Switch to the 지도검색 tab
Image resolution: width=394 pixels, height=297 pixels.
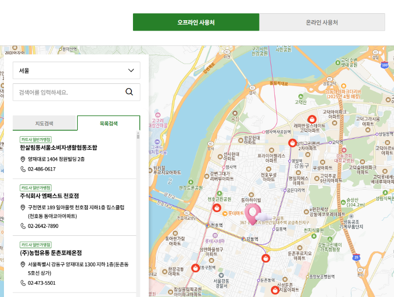point(45,122)
